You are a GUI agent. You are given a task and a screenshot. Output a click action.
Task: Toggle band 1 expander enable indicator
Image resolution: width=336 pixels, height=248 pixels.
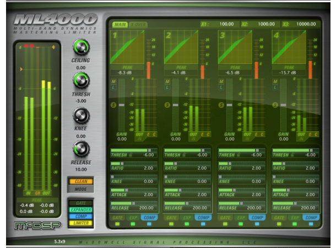pyautogui.click(x=133, y=224)
